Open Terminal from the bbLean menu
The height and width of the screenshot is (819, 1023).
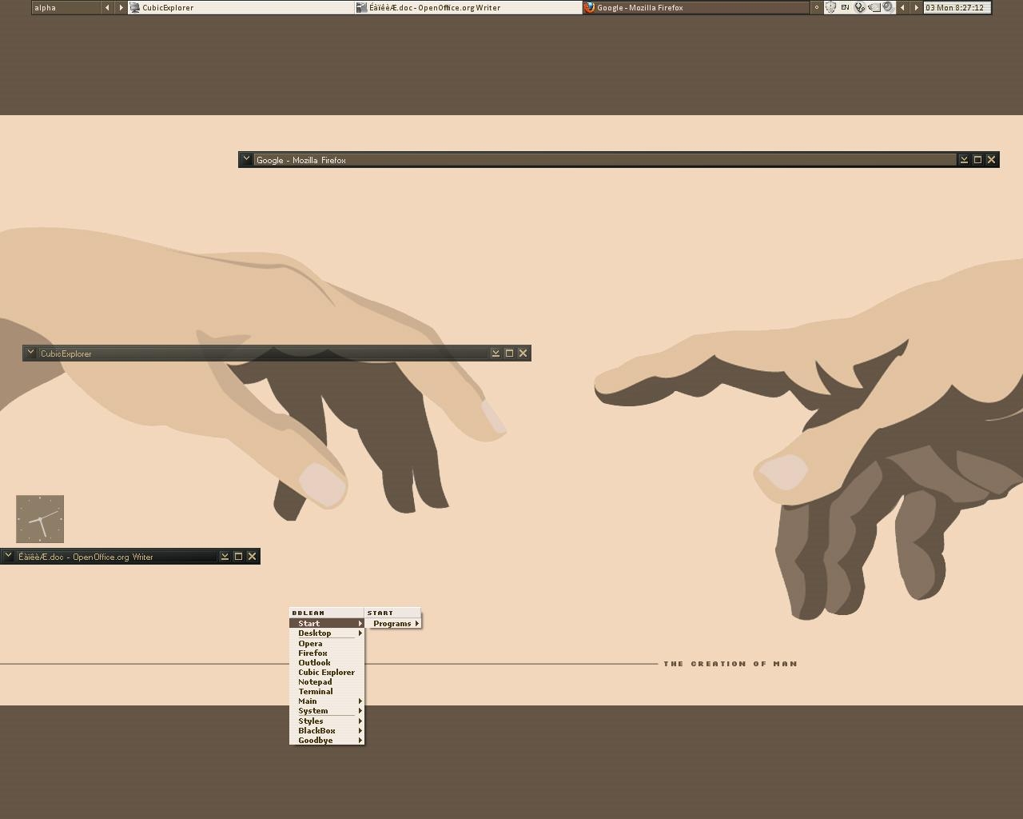tap(327, 691)
